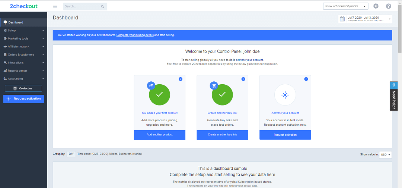
Task: Expand the Accounting menu arrow
Action: point(43,79)
